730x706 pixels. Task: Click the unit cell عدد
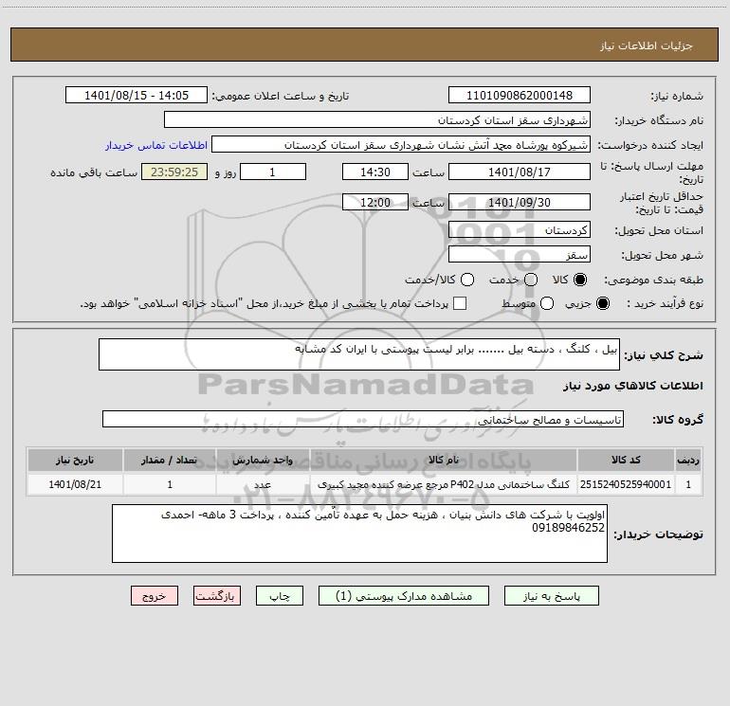263,484
